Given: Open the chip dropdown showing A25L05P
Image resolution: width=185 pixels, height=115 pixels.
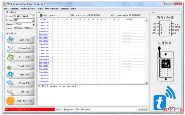Looking at the screenshot, I should [x=34, y=24].
